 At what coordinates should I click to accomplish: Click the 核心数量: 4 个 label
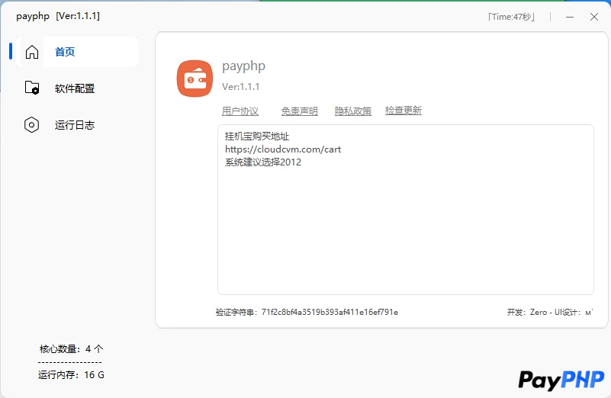[x=71, y=349]
